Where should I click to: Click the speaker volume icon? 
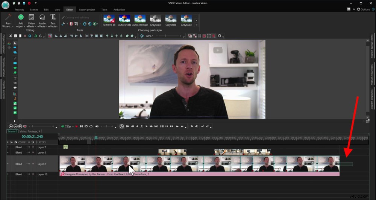tap(97, 126)
